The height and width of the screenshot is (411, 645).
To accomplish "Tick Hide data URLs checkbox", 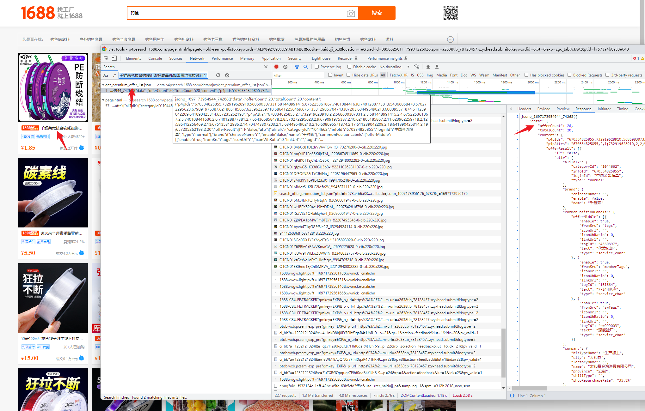I will pyautogui.click(x=348, y=75).
